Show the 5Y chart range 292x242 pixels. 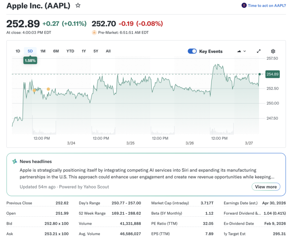point(96,51)
